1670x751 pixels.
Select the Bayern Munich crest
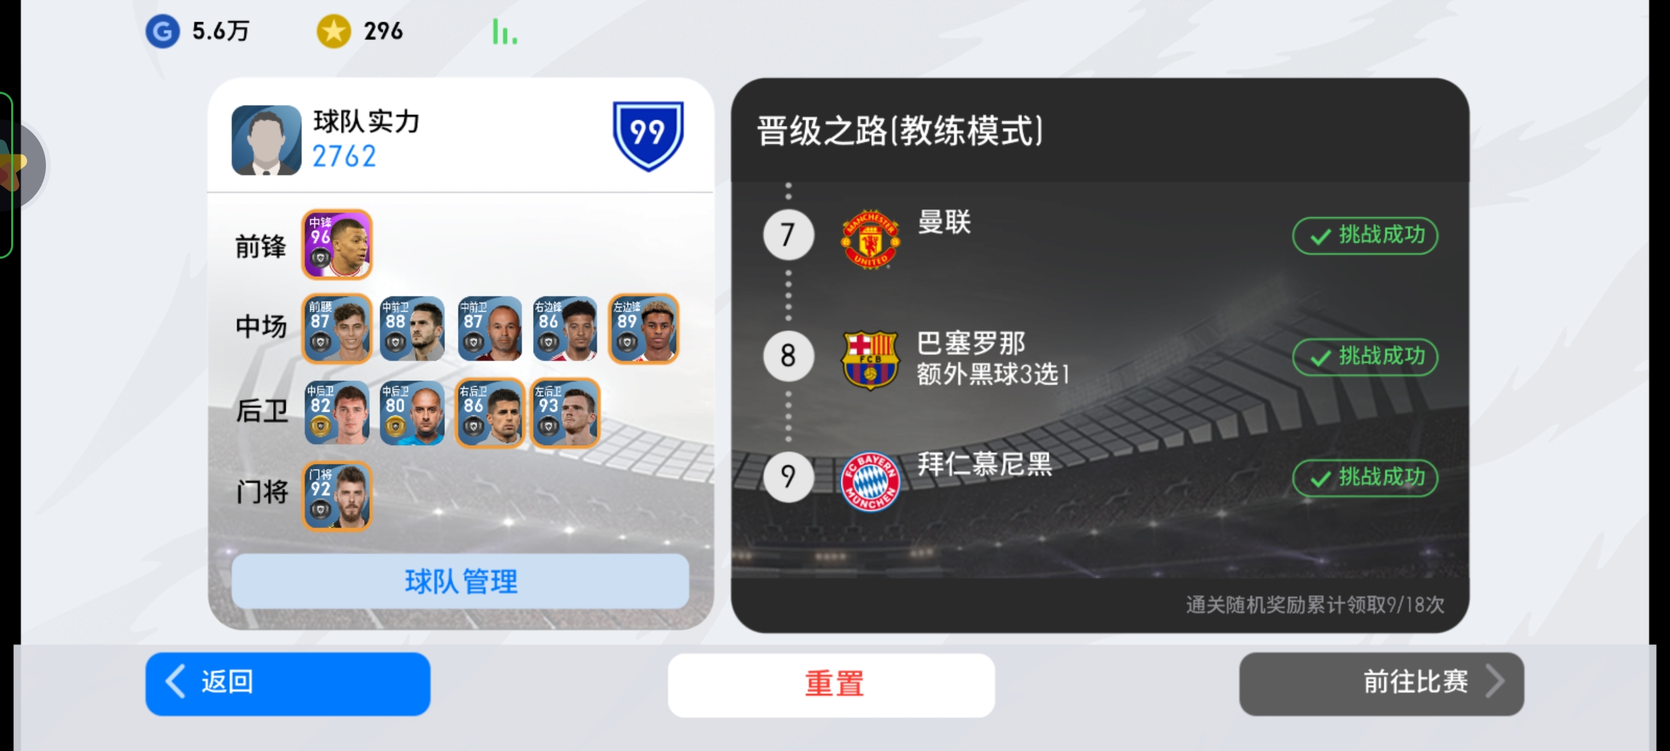(870, 481)
